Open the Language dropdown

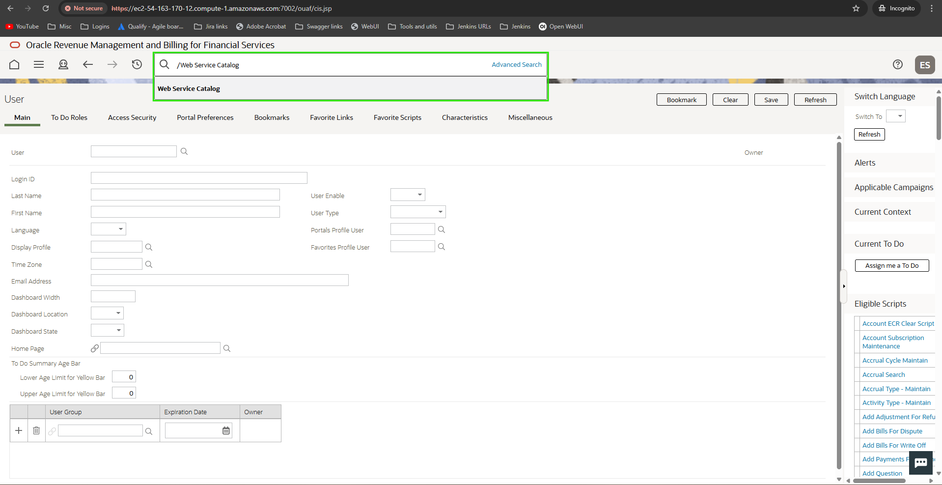tap(109, 229)
